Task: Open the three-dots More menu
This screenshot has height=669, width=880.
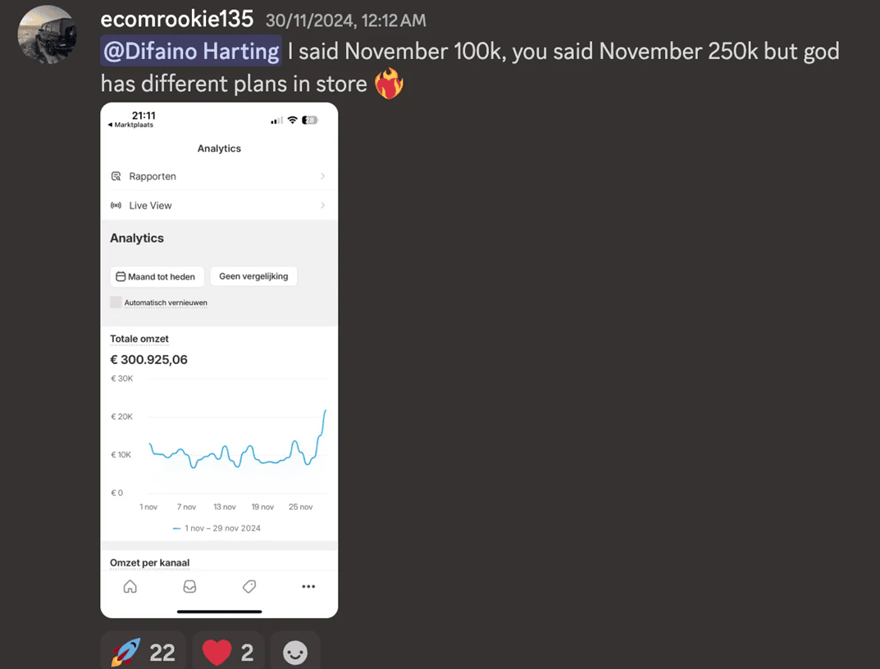Action: (x=308, y=586)
